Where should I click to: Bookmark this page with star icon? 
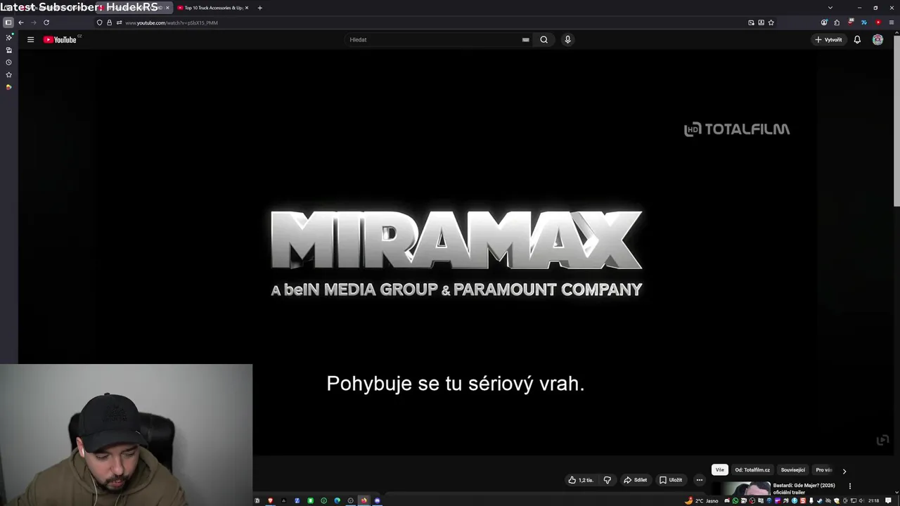tap(771, 22)
